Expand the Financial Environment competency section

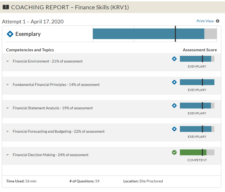[7, 61]
